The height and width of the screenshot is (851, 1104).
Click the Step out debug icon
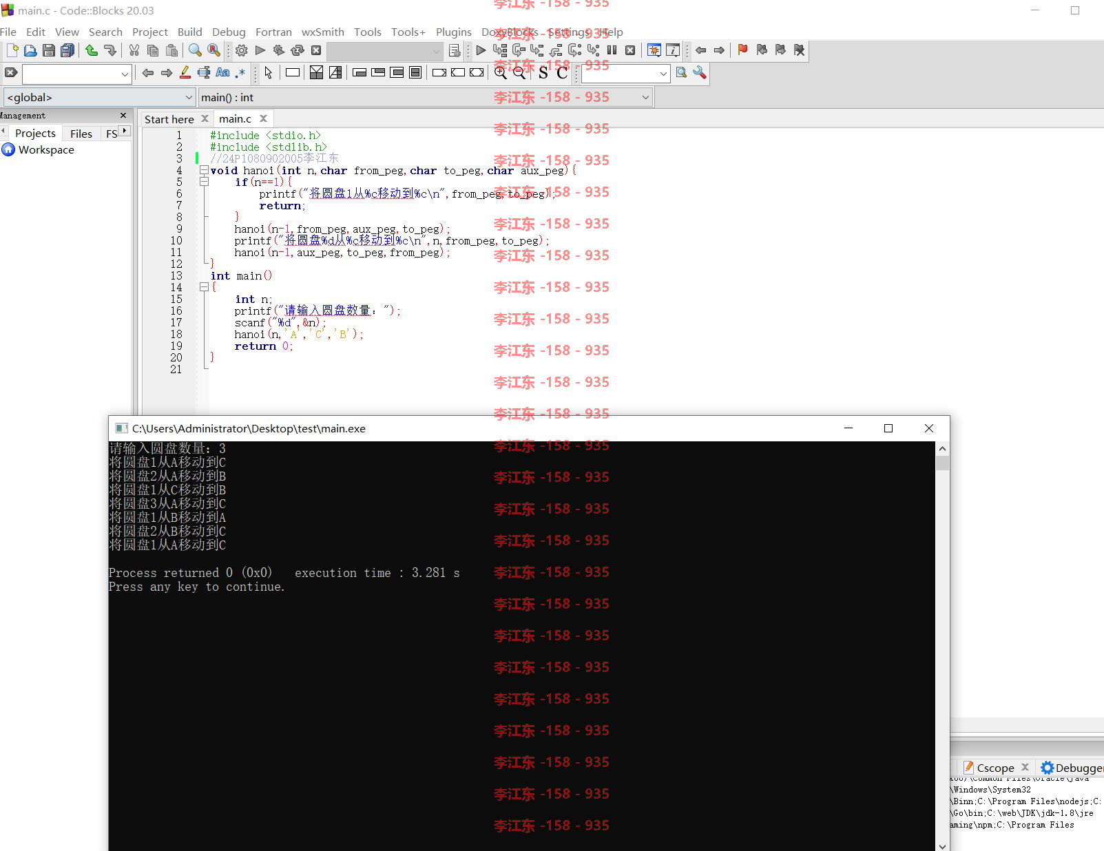pyautogui.click(x=556, y=50)
